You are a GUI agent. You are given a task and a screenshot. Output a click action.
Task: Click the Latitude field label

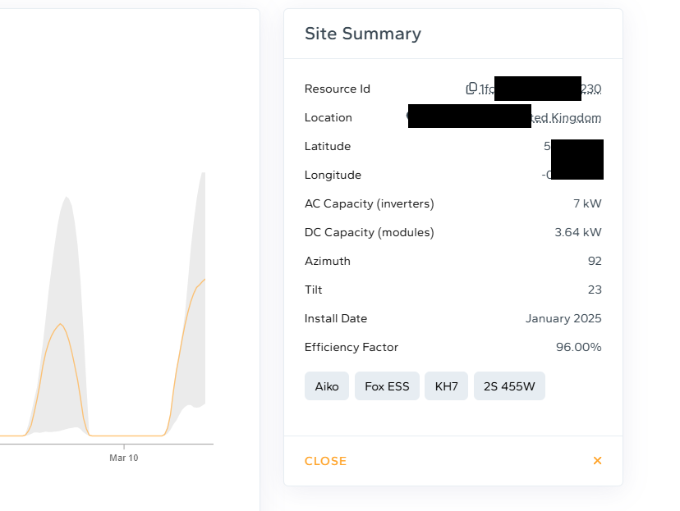(327, 146)
